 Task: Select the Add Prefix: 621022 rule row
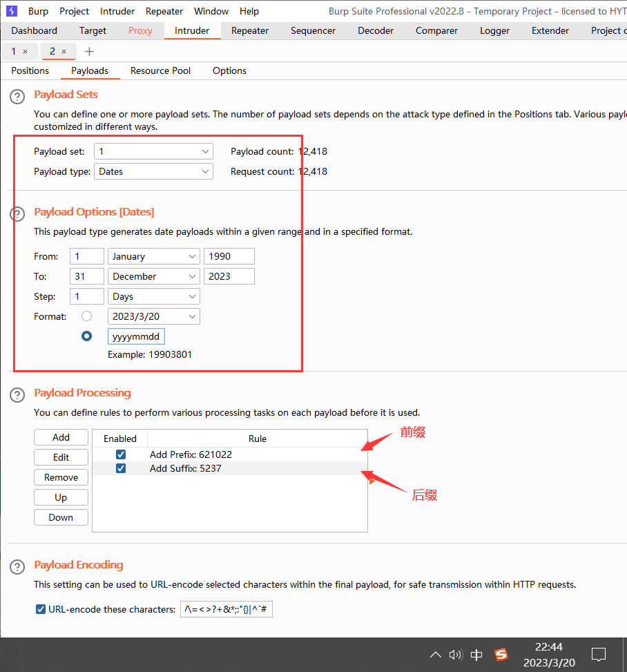tap(230, 454)
